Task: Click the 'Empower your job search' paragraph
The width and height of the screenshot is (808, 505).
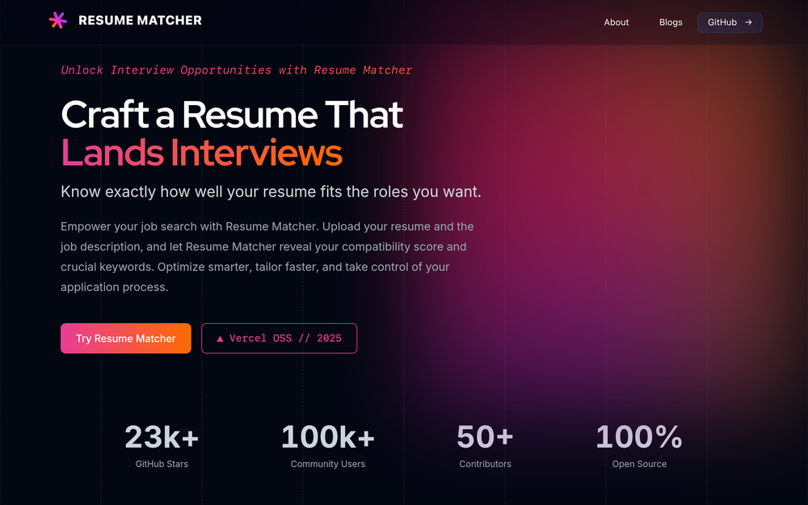Action: pyautogui.click(x=267, y=257)
